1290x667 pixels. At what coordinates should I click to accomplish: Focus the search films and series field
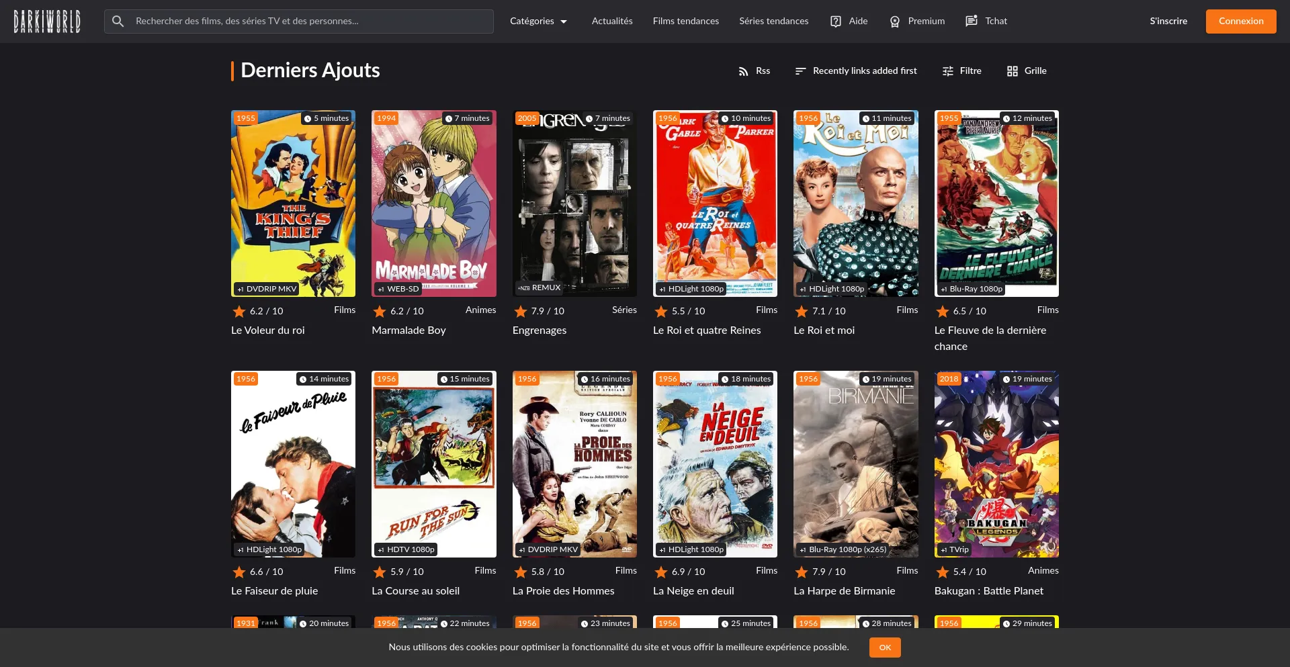click(x=299, y=21)
